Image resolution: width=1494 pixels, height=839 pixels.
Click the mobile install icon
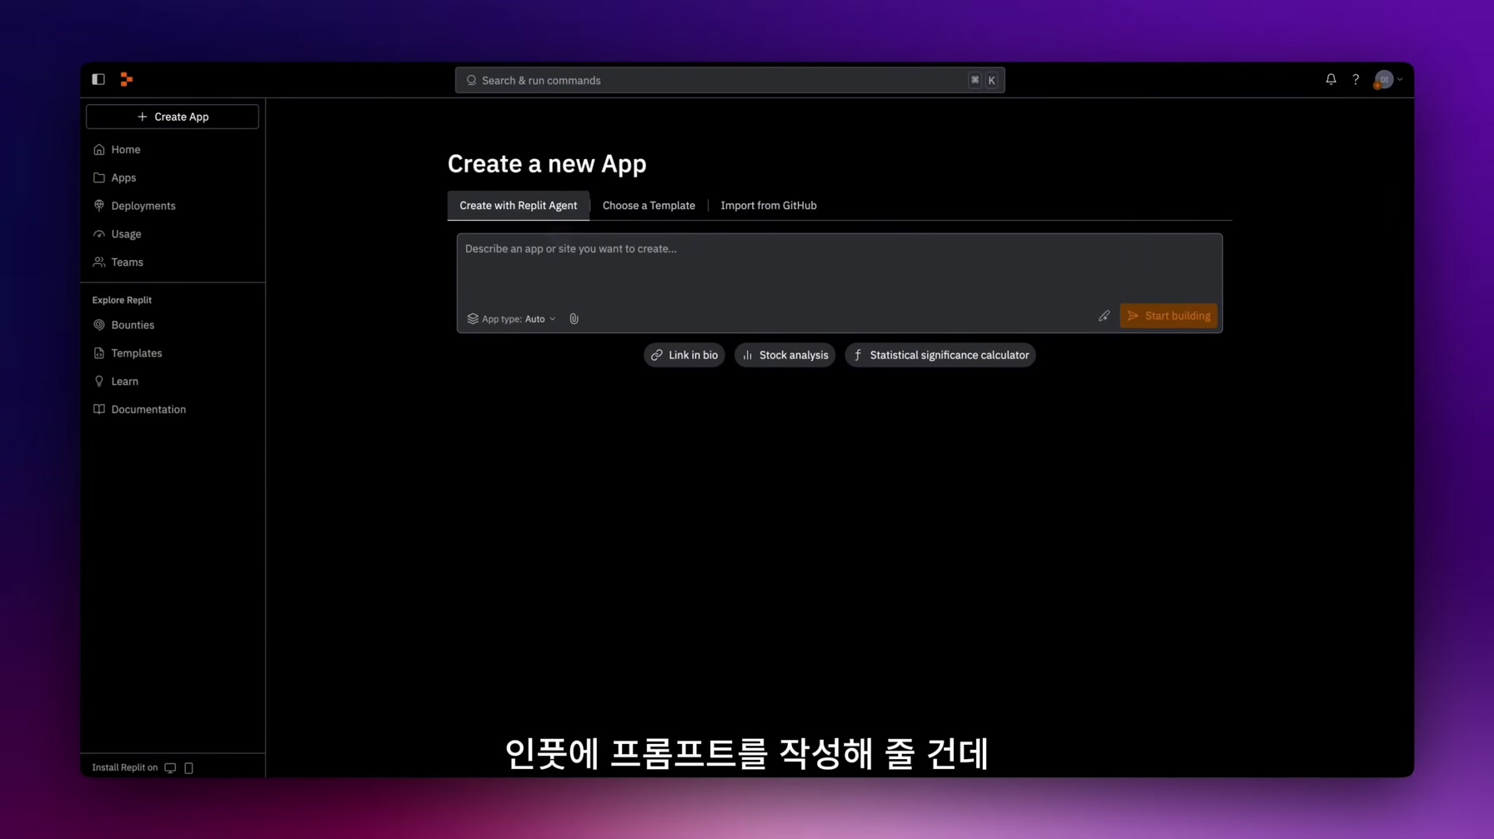[189, 768]
